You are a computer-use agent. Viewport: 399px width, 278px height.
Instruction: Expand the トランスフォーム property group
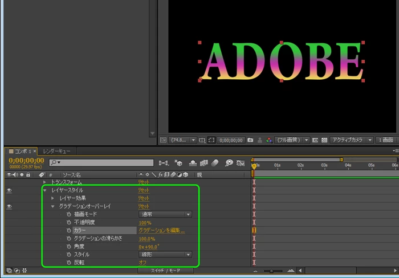pos(44,182)
